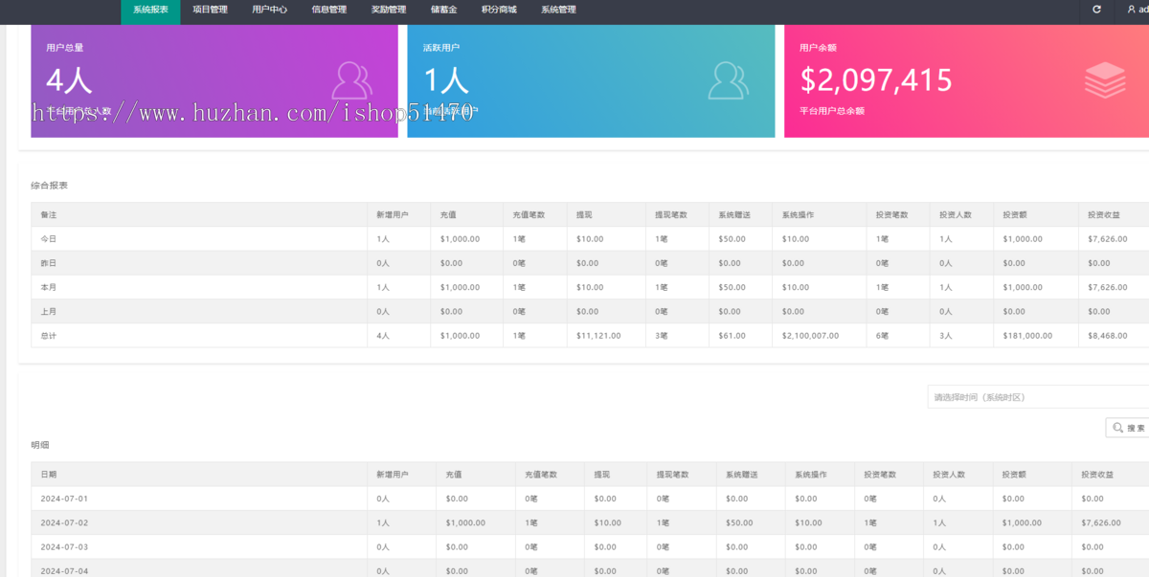Open the 用户中心 menu
The image size is (1149, 577).
click(269, 10)
